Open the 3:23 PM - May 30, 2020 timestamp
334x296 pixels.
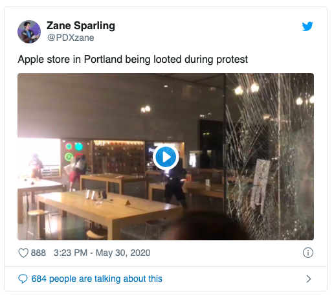click(102, 253)
